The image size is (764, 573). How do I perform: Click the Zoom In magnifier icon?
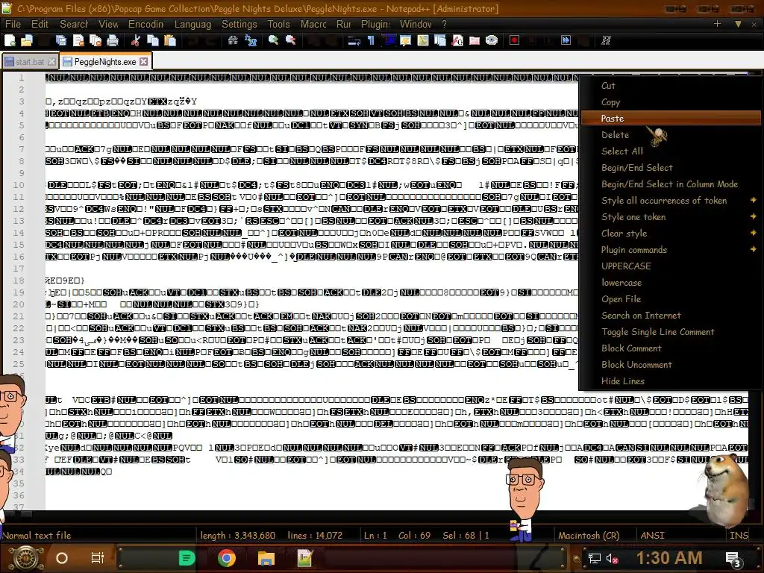pyautogui.click(x=273, y=40)
